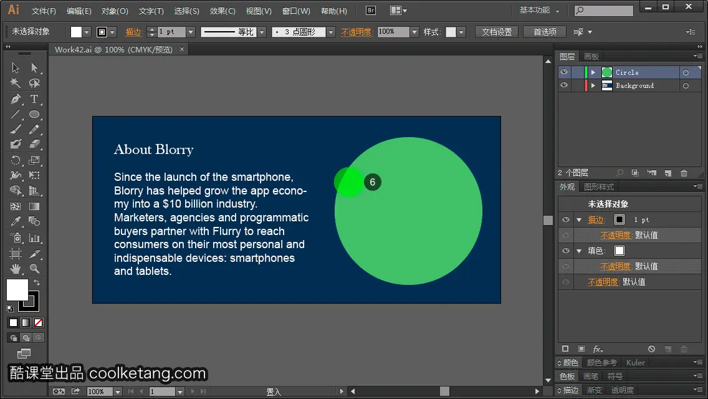This screenshot has height=399, width=708.
Task: Open opacity value dropdown
Action: [414, 32]
